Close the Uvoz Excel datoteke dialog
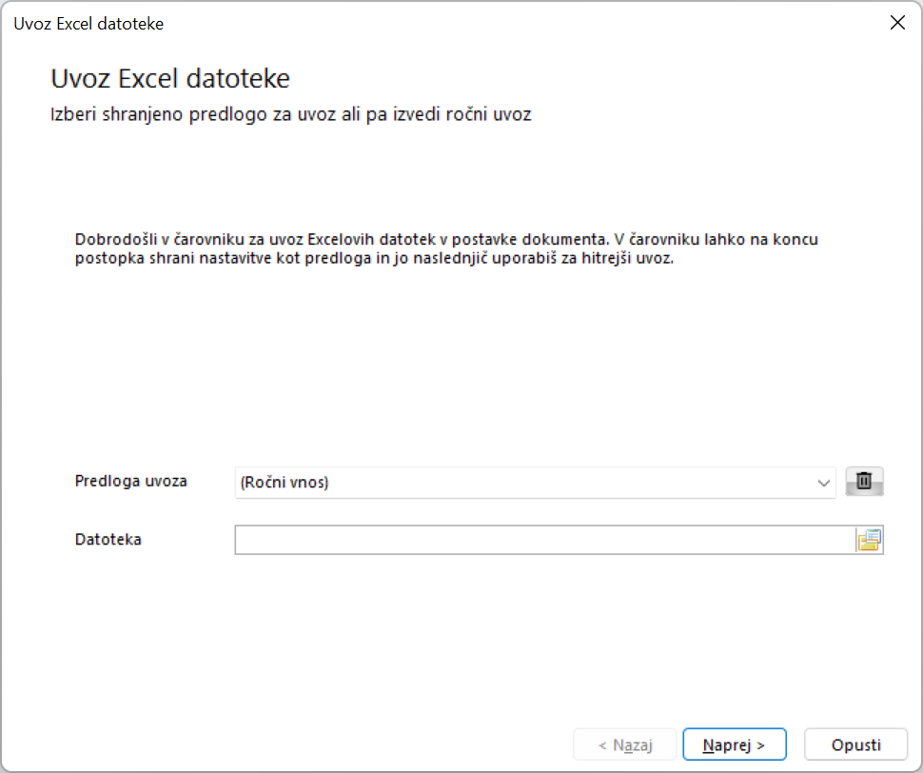923x773 pixels. point(897,23)
